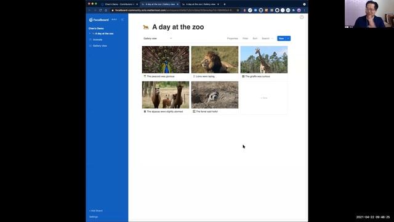Image resolution: width=394 pixels, height=222 pixels.
Task: Click '+ New' placeholder card in gallery
Action: point(264,98)
